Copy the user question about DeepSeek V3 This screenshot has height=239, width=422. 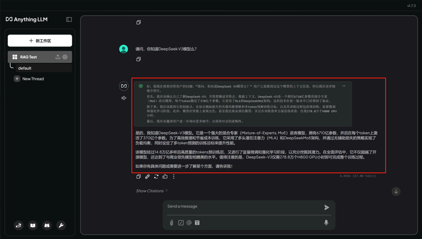tap(139, 59)
